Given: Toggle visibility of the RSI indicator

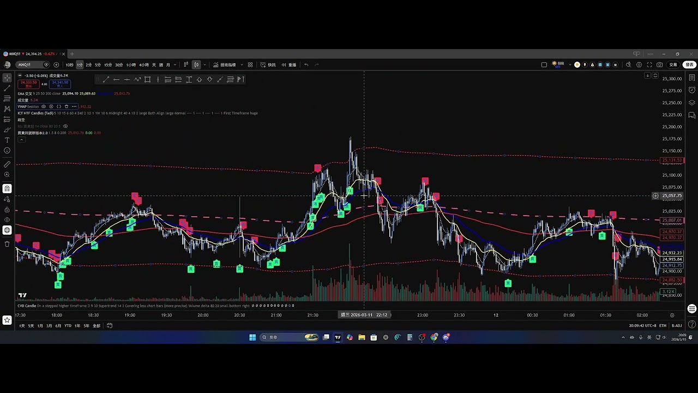Looking at the screenshot, I should click(x=65, y=126).
